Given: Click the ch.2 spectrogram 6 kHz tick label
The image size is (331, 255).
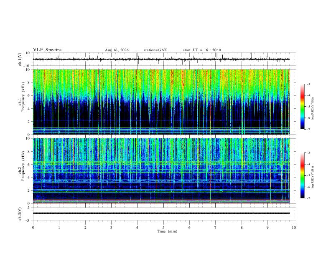Looking at the screenshot, I should point(29,165).
